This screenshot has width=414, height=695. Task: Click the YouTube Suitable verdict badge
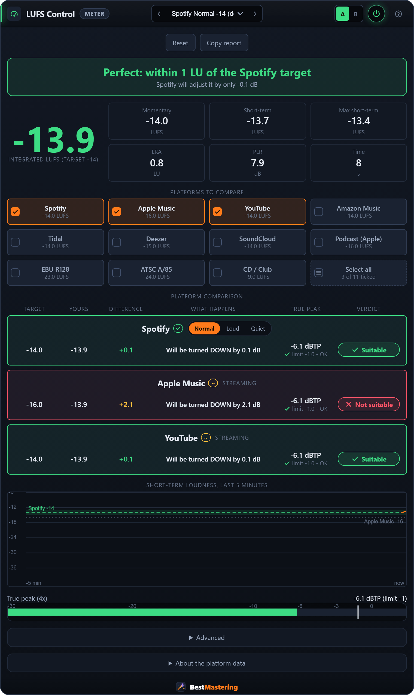[x=369, y=459]
